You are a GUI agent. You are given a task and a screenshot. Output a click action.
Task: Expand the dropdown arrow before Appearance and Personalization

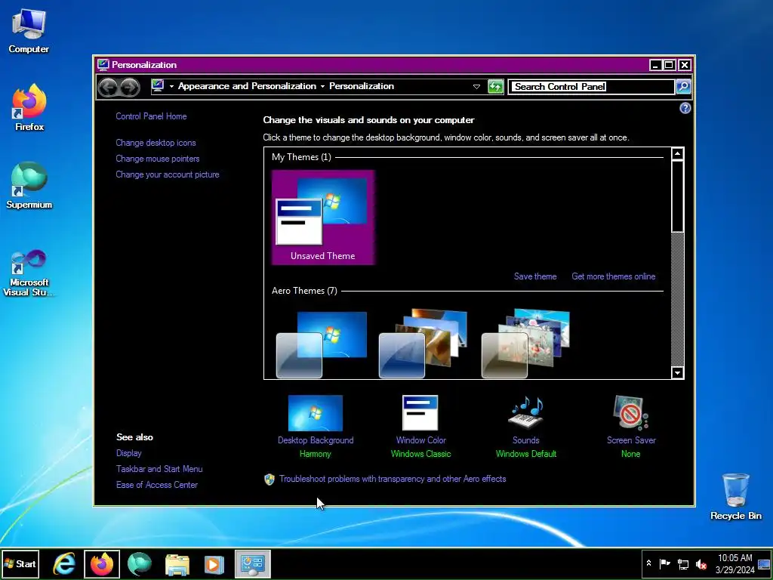click(171, 87)
